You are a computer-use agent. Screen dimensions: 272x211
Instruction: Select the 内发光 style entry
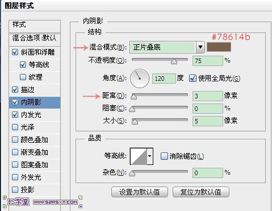point(31,115)
